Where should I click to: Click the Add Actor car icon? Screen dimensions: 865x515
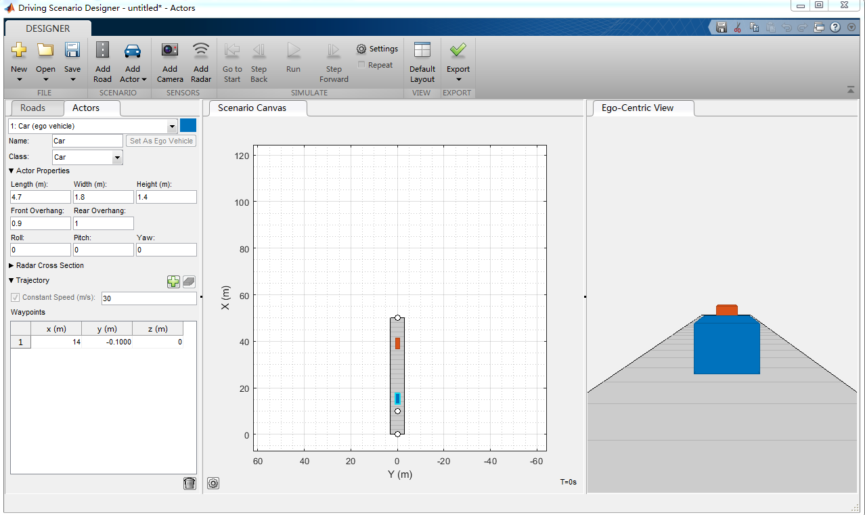(133, 51)
